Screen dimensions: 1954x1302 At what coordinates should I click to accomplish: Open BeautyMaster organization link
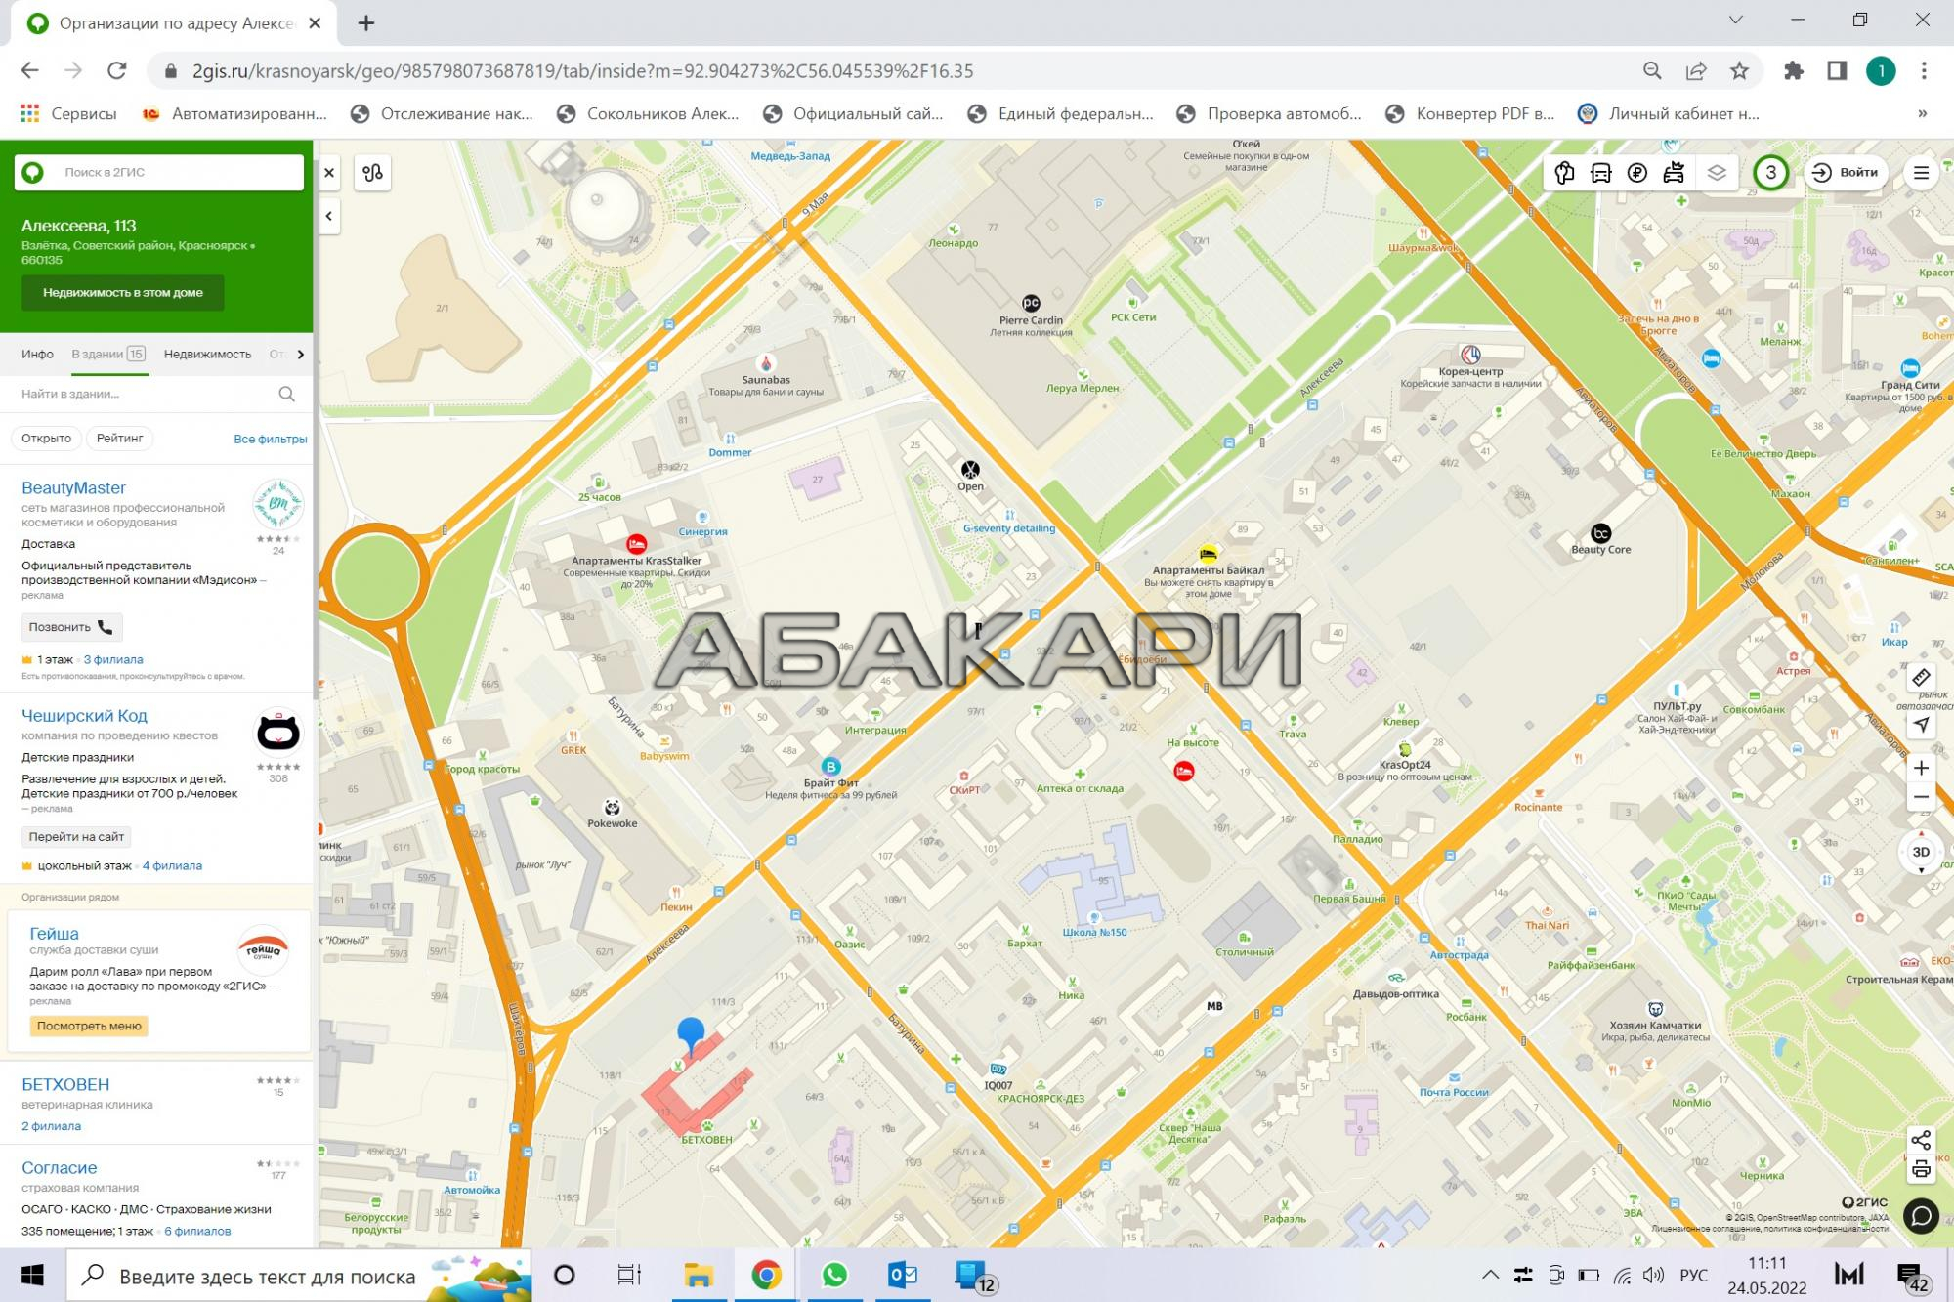pyautogui.click(x=73, y=487)
